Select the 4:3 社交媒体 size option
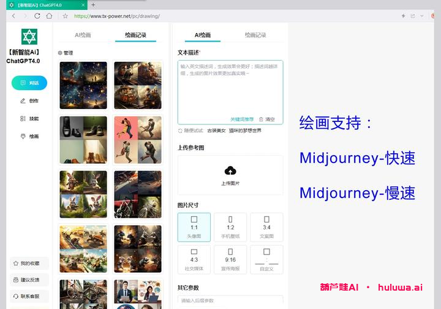The image size is (441, 309). pos(194,260)
